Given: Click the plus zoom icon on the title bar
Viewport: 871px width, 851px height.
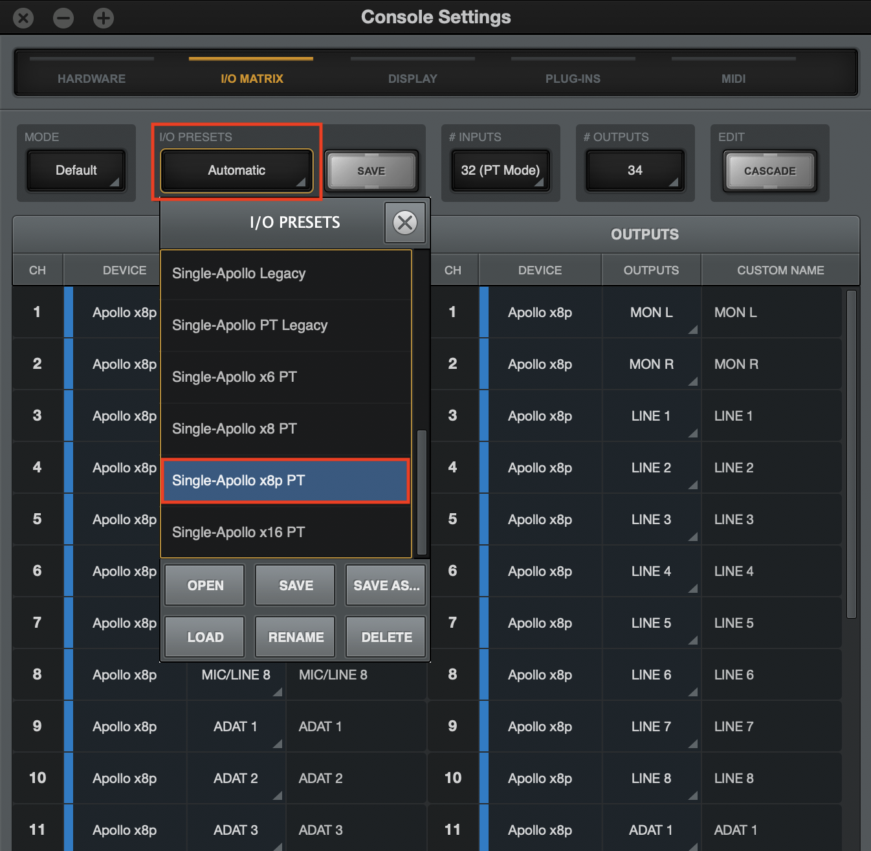Looking at the screenshot, I should click(x=103, y=17).
